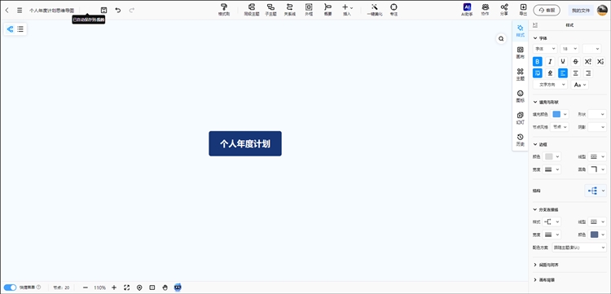This screenshot has height=294, width=611.
Task: Undo the last action
Action: [117, 11]
